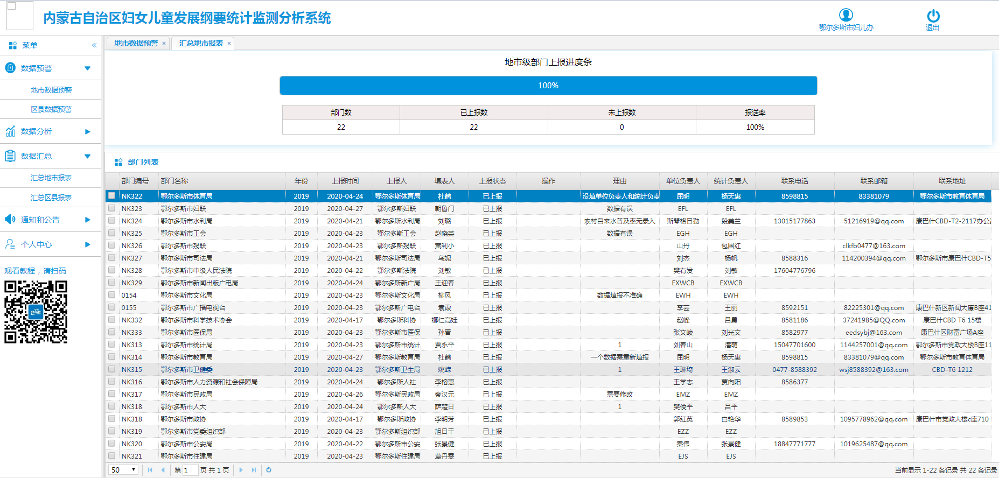Click the 年份 column header
The height and width of the screenshot is (478, 999).
[301, 181]
